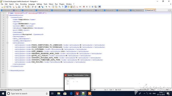Save the current file via toolbar

click(x=7, y=7)
